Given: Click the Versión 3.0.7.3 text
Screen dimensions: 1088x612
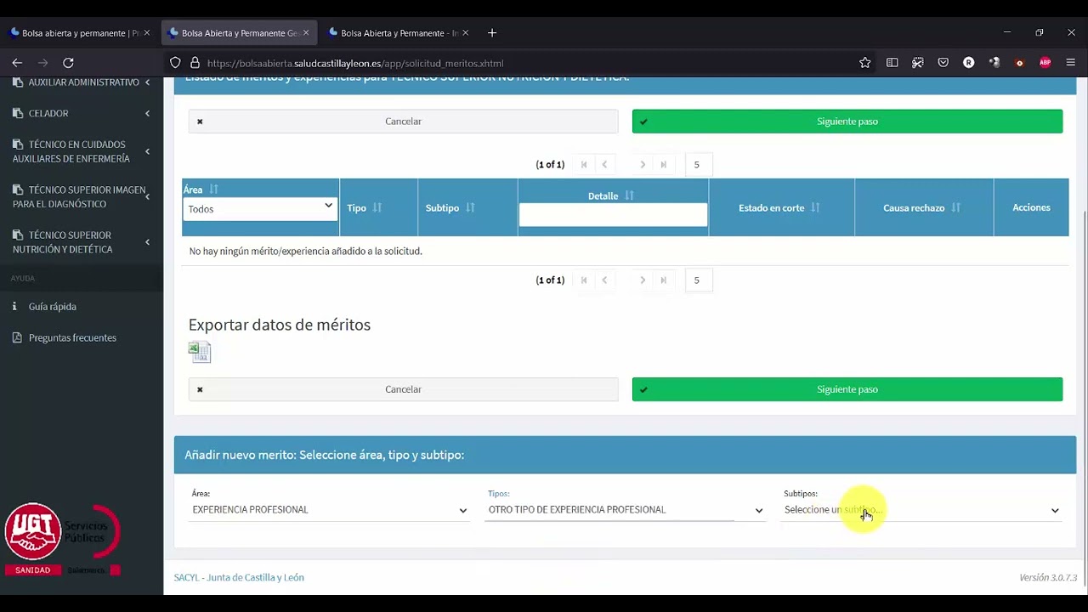Looking at the screenshot, I should 1048,577.
